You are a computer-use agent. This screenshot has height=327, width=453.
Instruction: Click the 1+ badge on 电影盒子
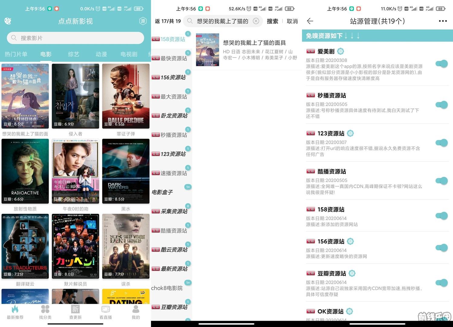[188, 187]
